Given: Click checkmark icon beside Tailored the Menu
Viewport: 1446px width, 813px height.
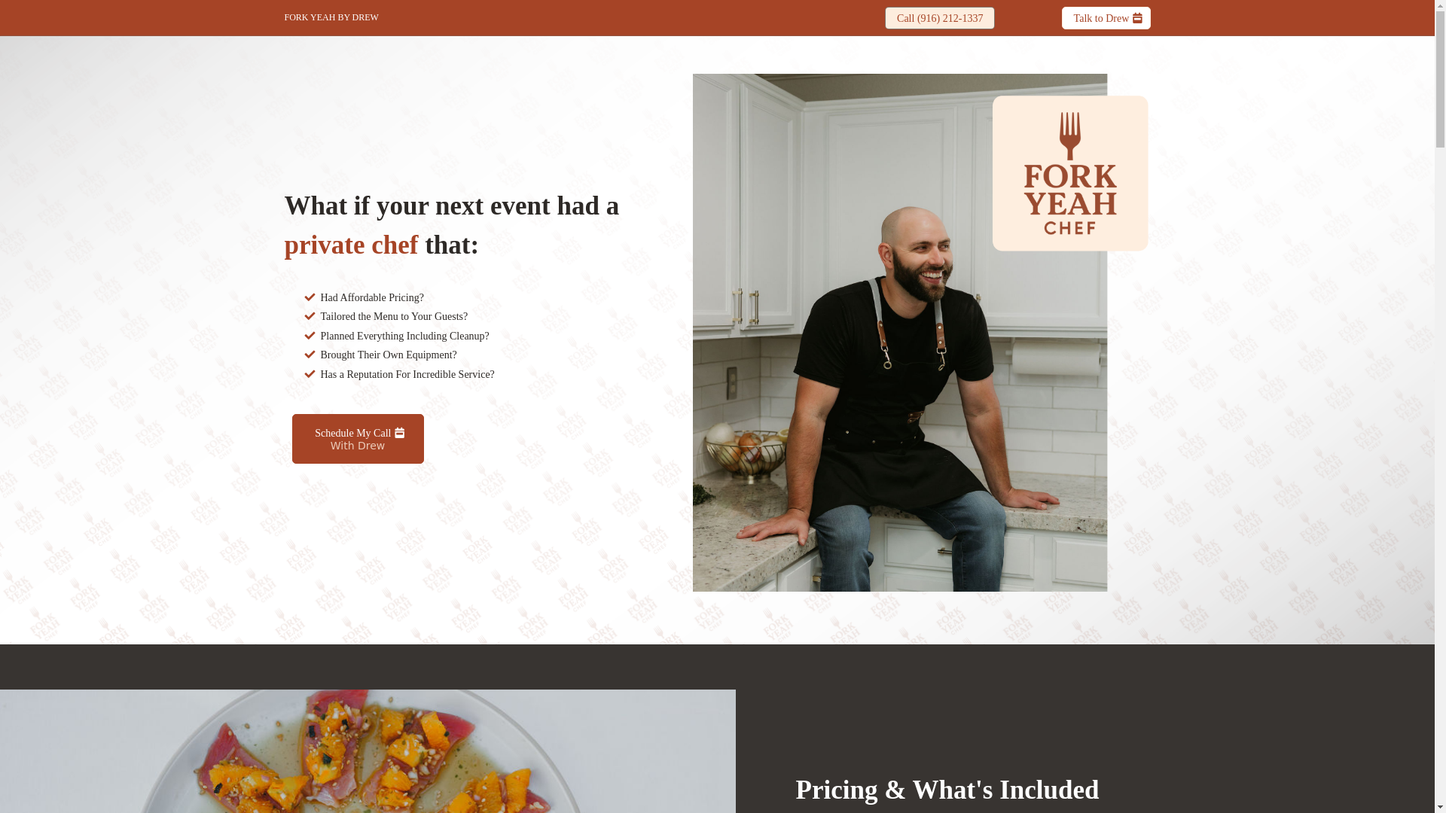Looking at the screenshot, I should 310,316.
